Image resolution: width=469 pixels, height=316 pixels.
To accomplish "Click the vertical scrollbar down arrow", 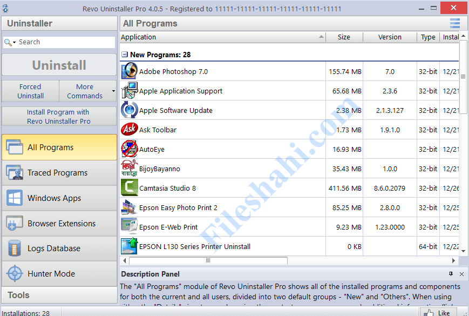I will point(463,251).
